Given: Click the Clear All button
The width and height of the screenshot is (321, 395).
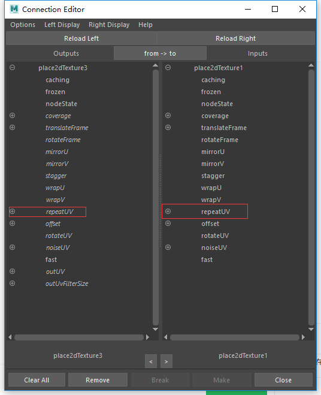Looking at the screenshot, I should [x=37, y=380].
